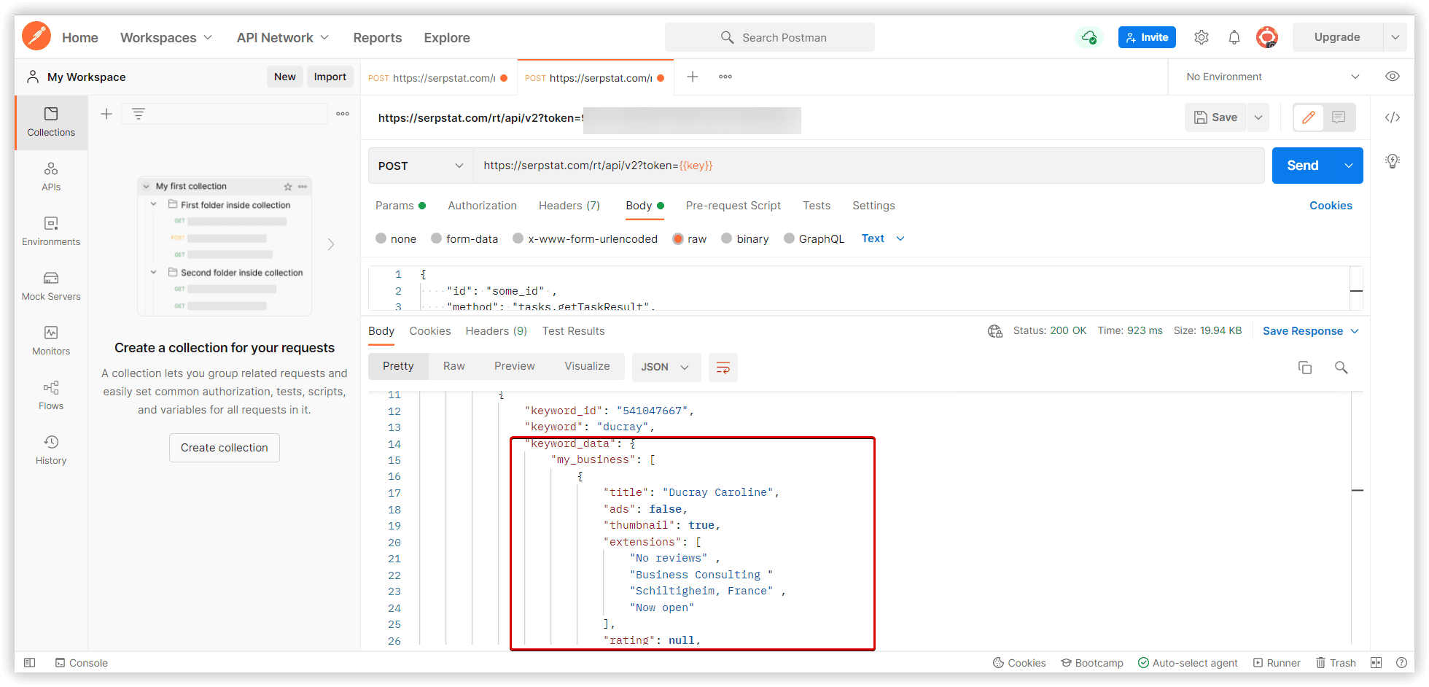Add a new request tab with plus icon
Image resolution: width=1429 pixels, height=687 pixels.
click(693, 77)
